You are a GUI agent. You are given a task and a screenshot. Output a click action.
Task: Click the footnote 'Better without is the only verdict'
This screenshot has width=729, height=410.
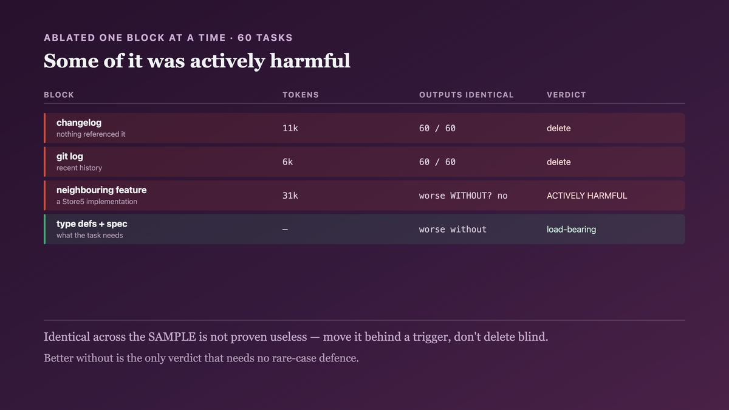202,358
